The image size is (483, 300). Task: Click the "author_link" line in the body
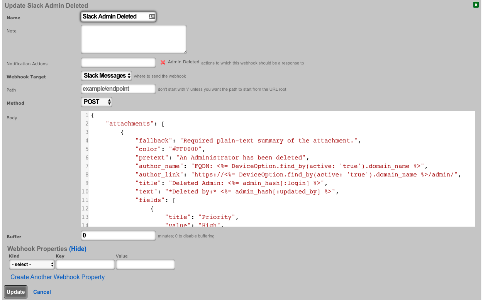tap(298, 175)
